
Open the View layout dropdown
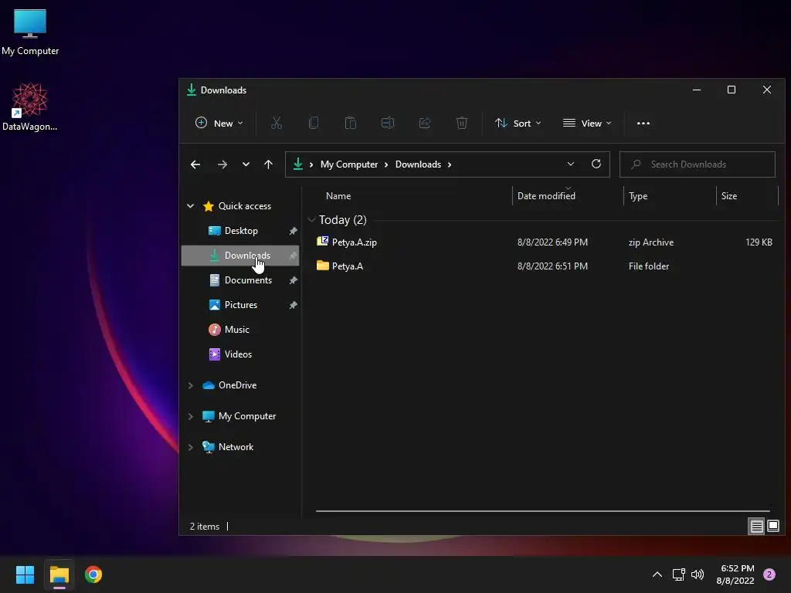587,123
